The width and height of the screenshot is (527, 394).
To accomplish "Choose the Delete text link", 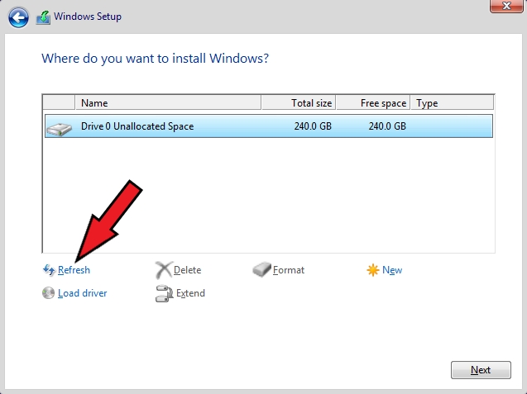I will click(x=187, y=270).
